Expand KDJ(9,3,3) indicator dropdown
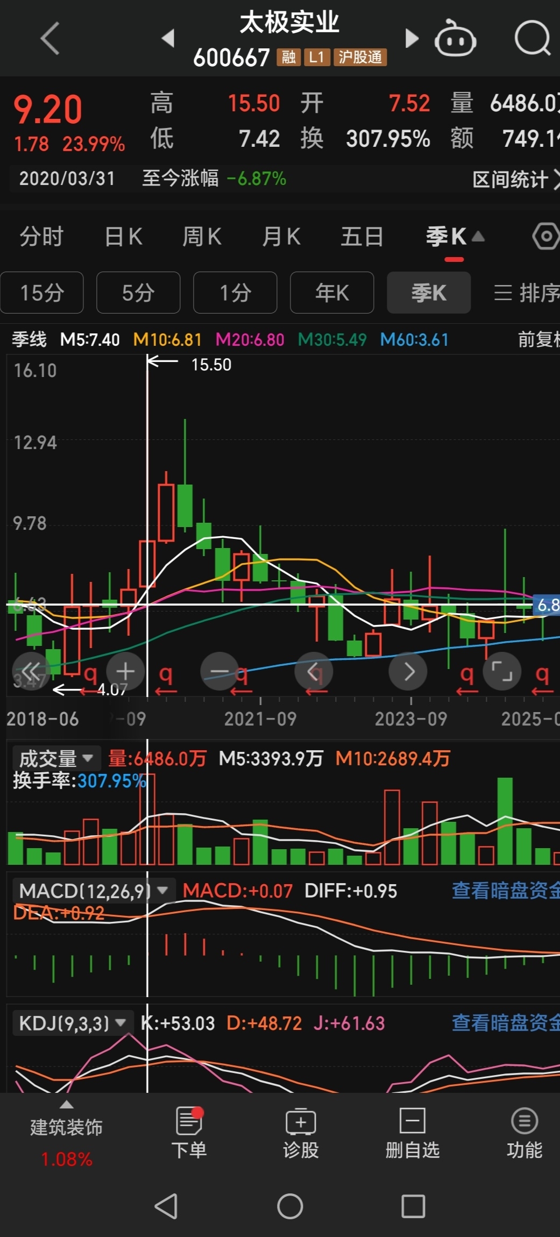The height and width of the screenshot is (1237, 560). (73, 1023)
